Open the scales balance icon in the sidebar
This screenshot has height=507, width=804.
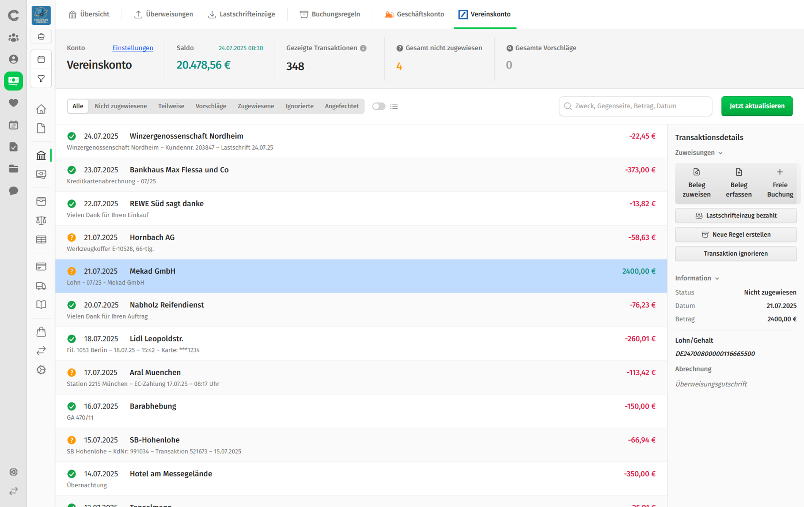tap(41, 220)
